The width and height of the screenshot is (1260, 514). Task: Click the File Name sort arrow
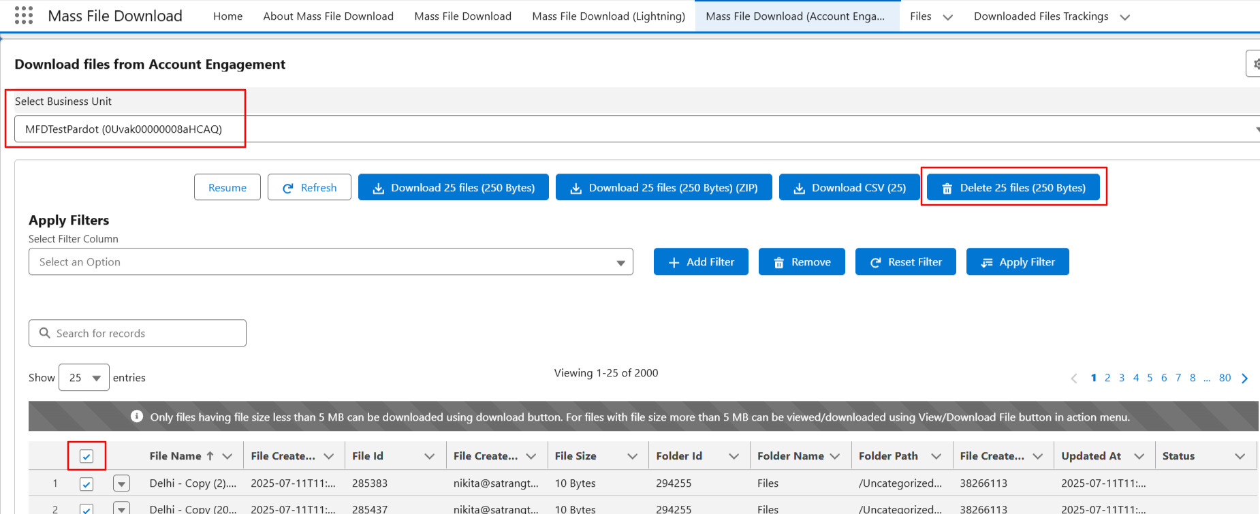point(210,456)
